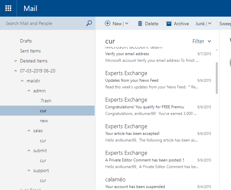Click the message list scrollbar thumb

pos(216,78)
